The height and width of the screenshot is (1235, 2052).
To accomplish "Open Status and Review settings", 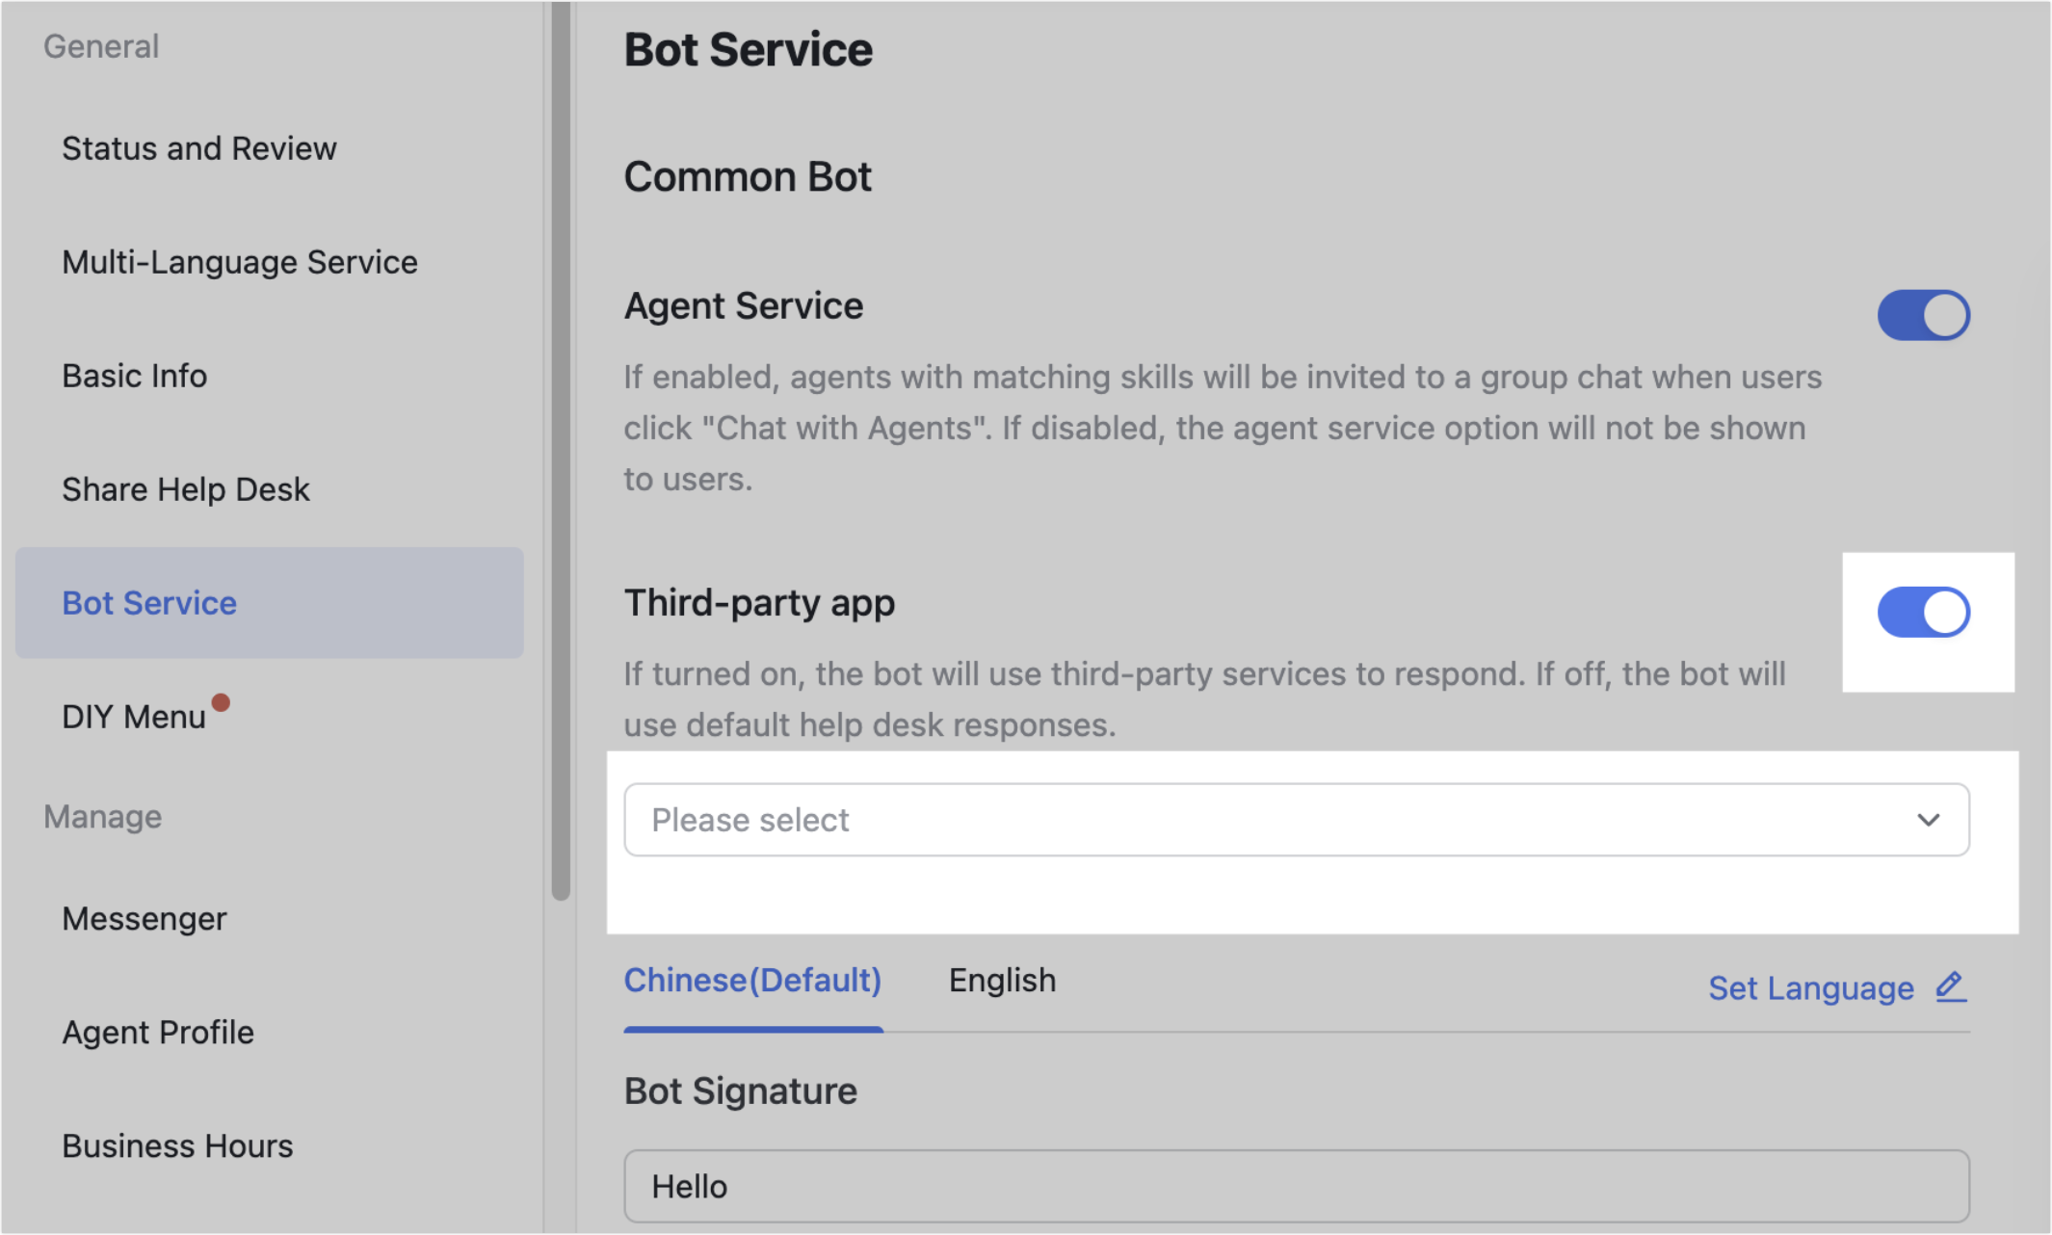I will tap(198, 147).
